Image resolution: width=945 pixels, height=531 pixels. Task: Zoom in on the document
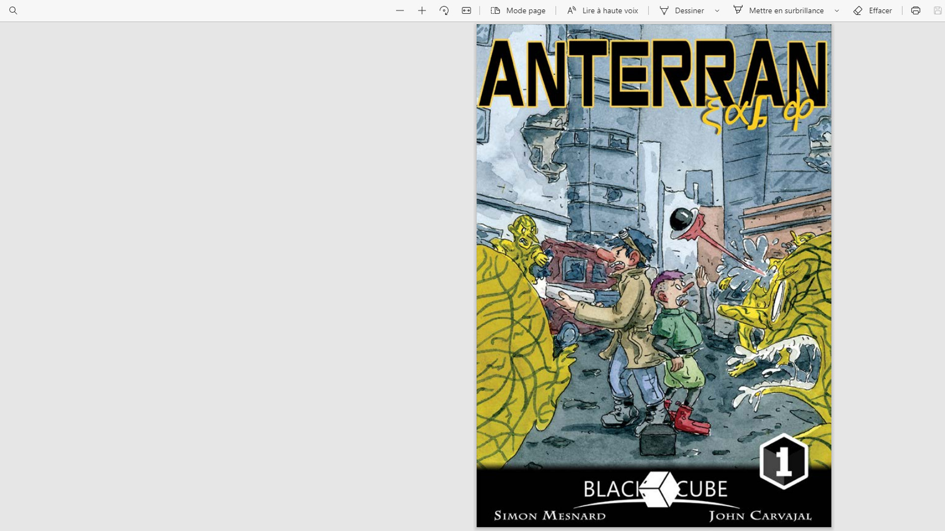(x=422, y=10)
